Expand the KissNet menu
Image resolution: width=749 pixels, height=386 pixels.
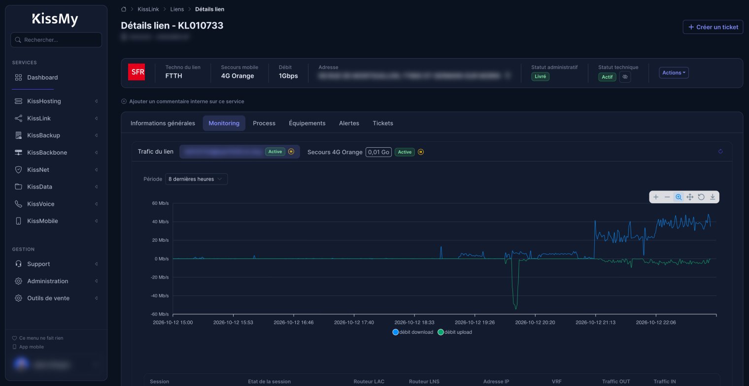coord(56,170)
